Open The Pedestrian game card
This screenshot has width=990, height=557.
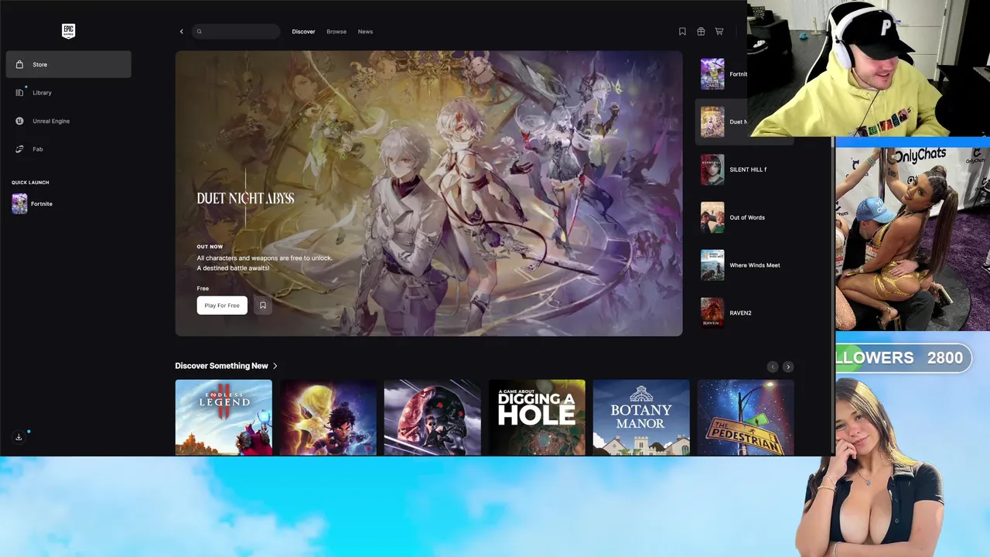tap(746, 418)
